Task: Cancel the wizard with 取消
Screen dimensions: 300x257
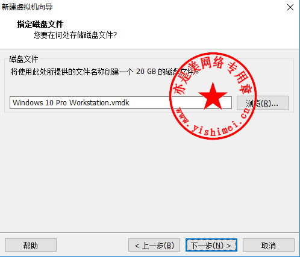Action: (269, 245)
